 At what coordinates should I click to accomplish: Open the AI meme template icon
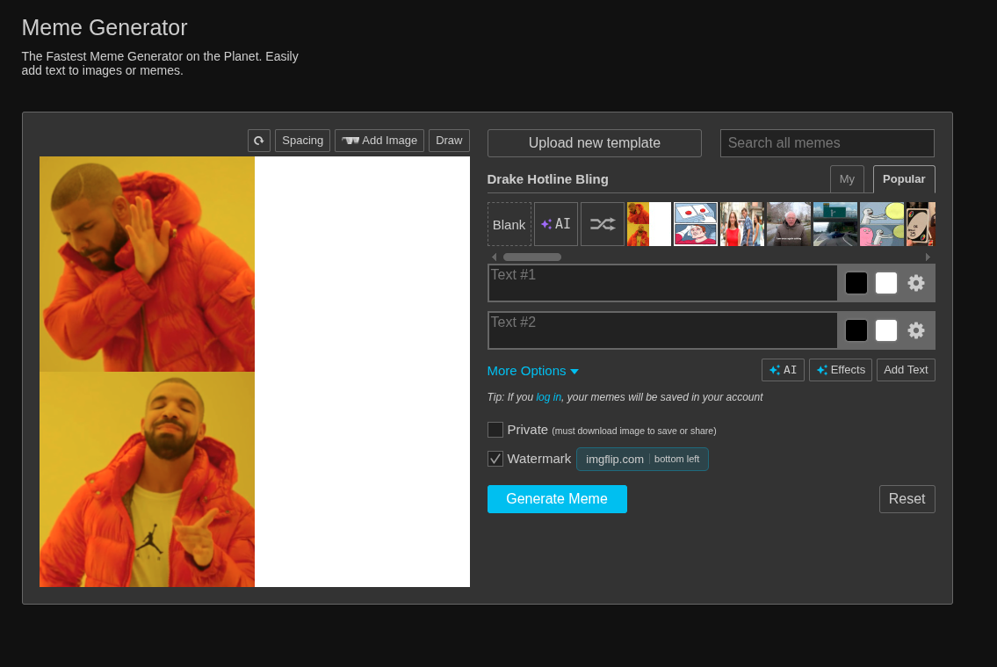(x=556, y=224)
